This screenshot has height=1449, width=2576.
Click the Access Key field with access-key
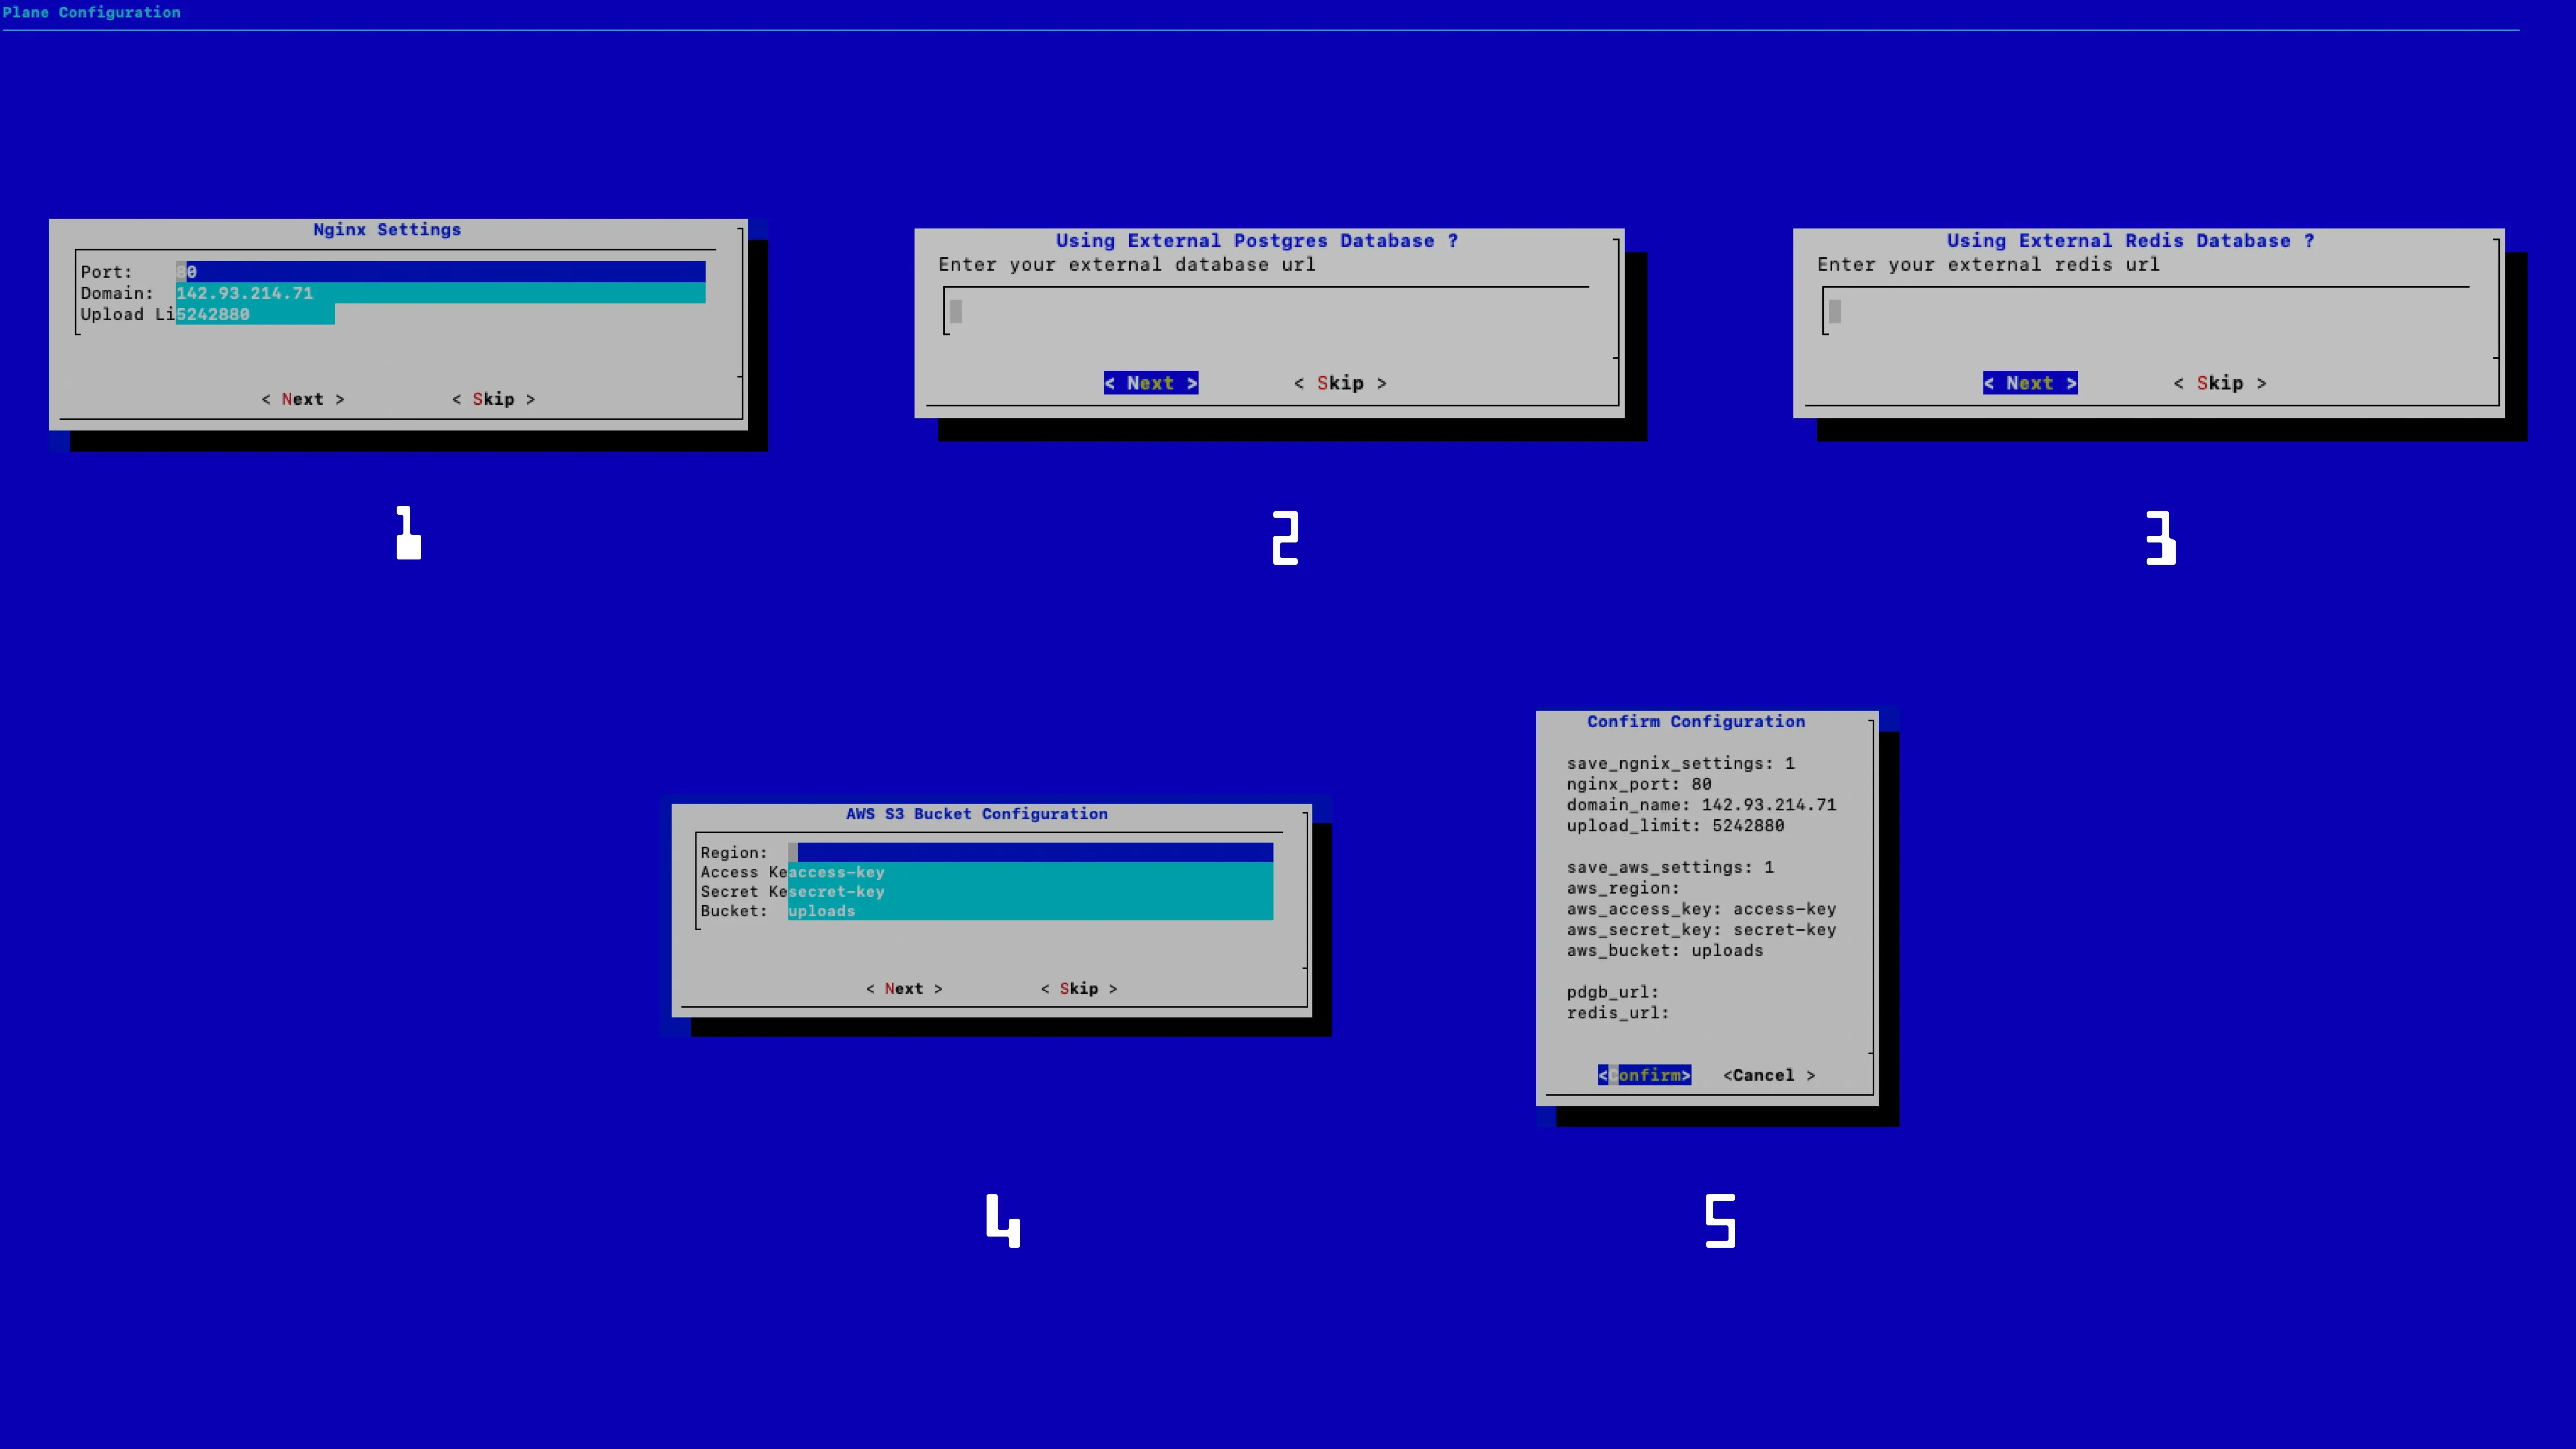pyautogui.click(x=1030, y=872)
